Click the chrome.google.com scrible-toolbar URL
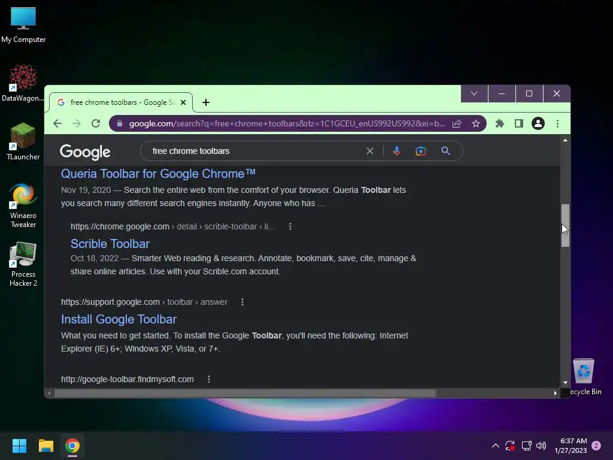The height and width of the screenshot is (460, 613). [x=173, y=226]
